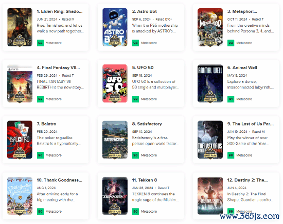This screenshot has width=283, height=224.
Task: Click the green 92 Metascore badge for Final Fantasy VII
Action: coord(40,99)
